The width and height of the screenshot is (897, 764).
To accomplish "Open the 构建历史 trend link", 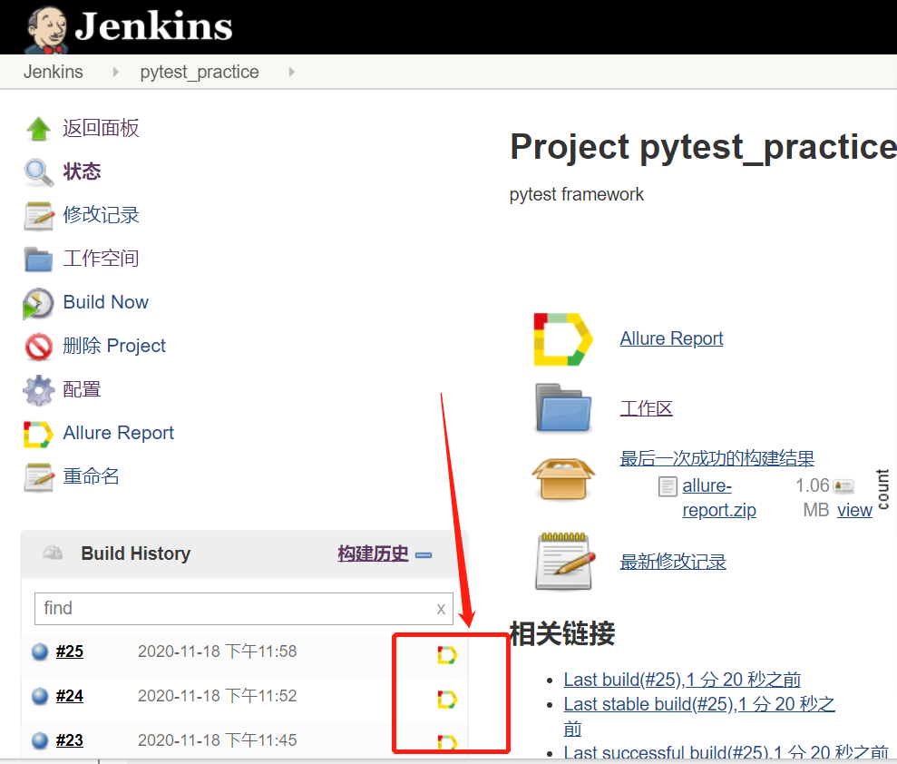I will 373,554.
